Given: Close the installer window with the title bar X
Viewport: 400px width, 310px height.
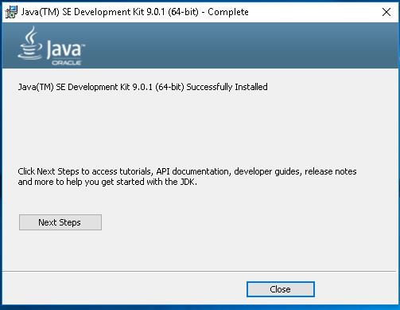Looking at the screenshot, I should tap(386, 12).
